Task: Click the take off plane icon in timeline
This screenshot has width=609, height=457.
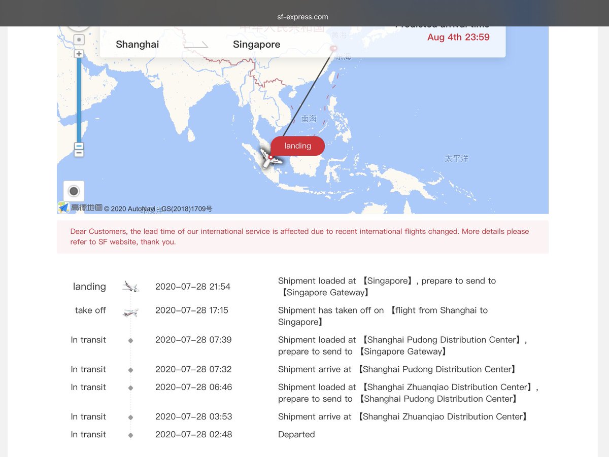Action: [x=130, y=312]
